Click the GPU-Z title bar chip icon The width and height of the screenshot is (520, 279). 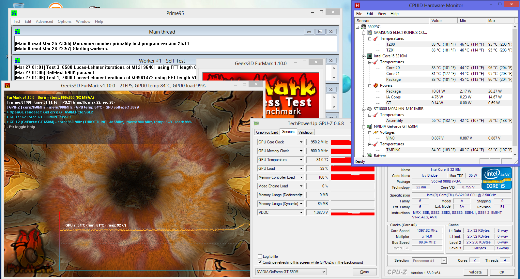click(x=256, y=123)
